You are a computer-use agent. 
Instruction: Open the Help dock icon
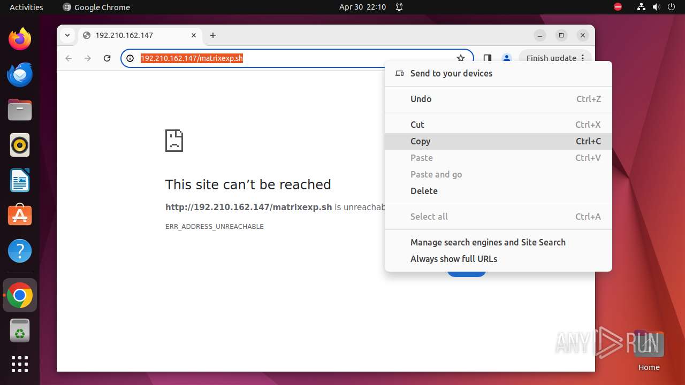tap(20, 251)
